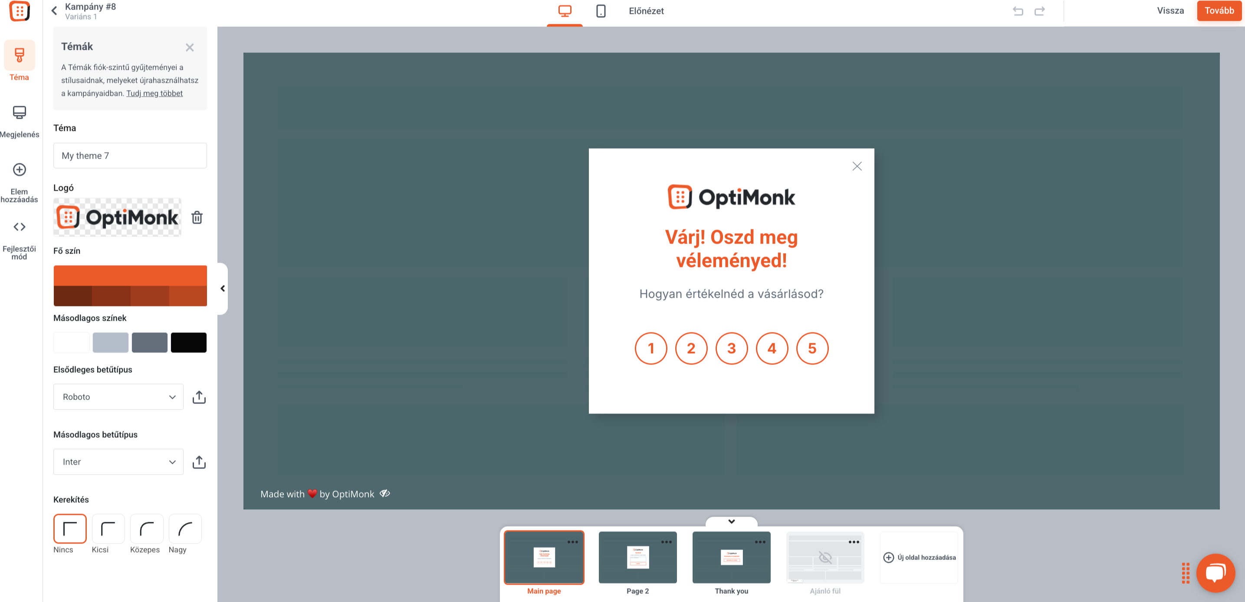Pick the black secondary color swatch
The width and height of the screenshot is (1245, 602).
[188, 342]
